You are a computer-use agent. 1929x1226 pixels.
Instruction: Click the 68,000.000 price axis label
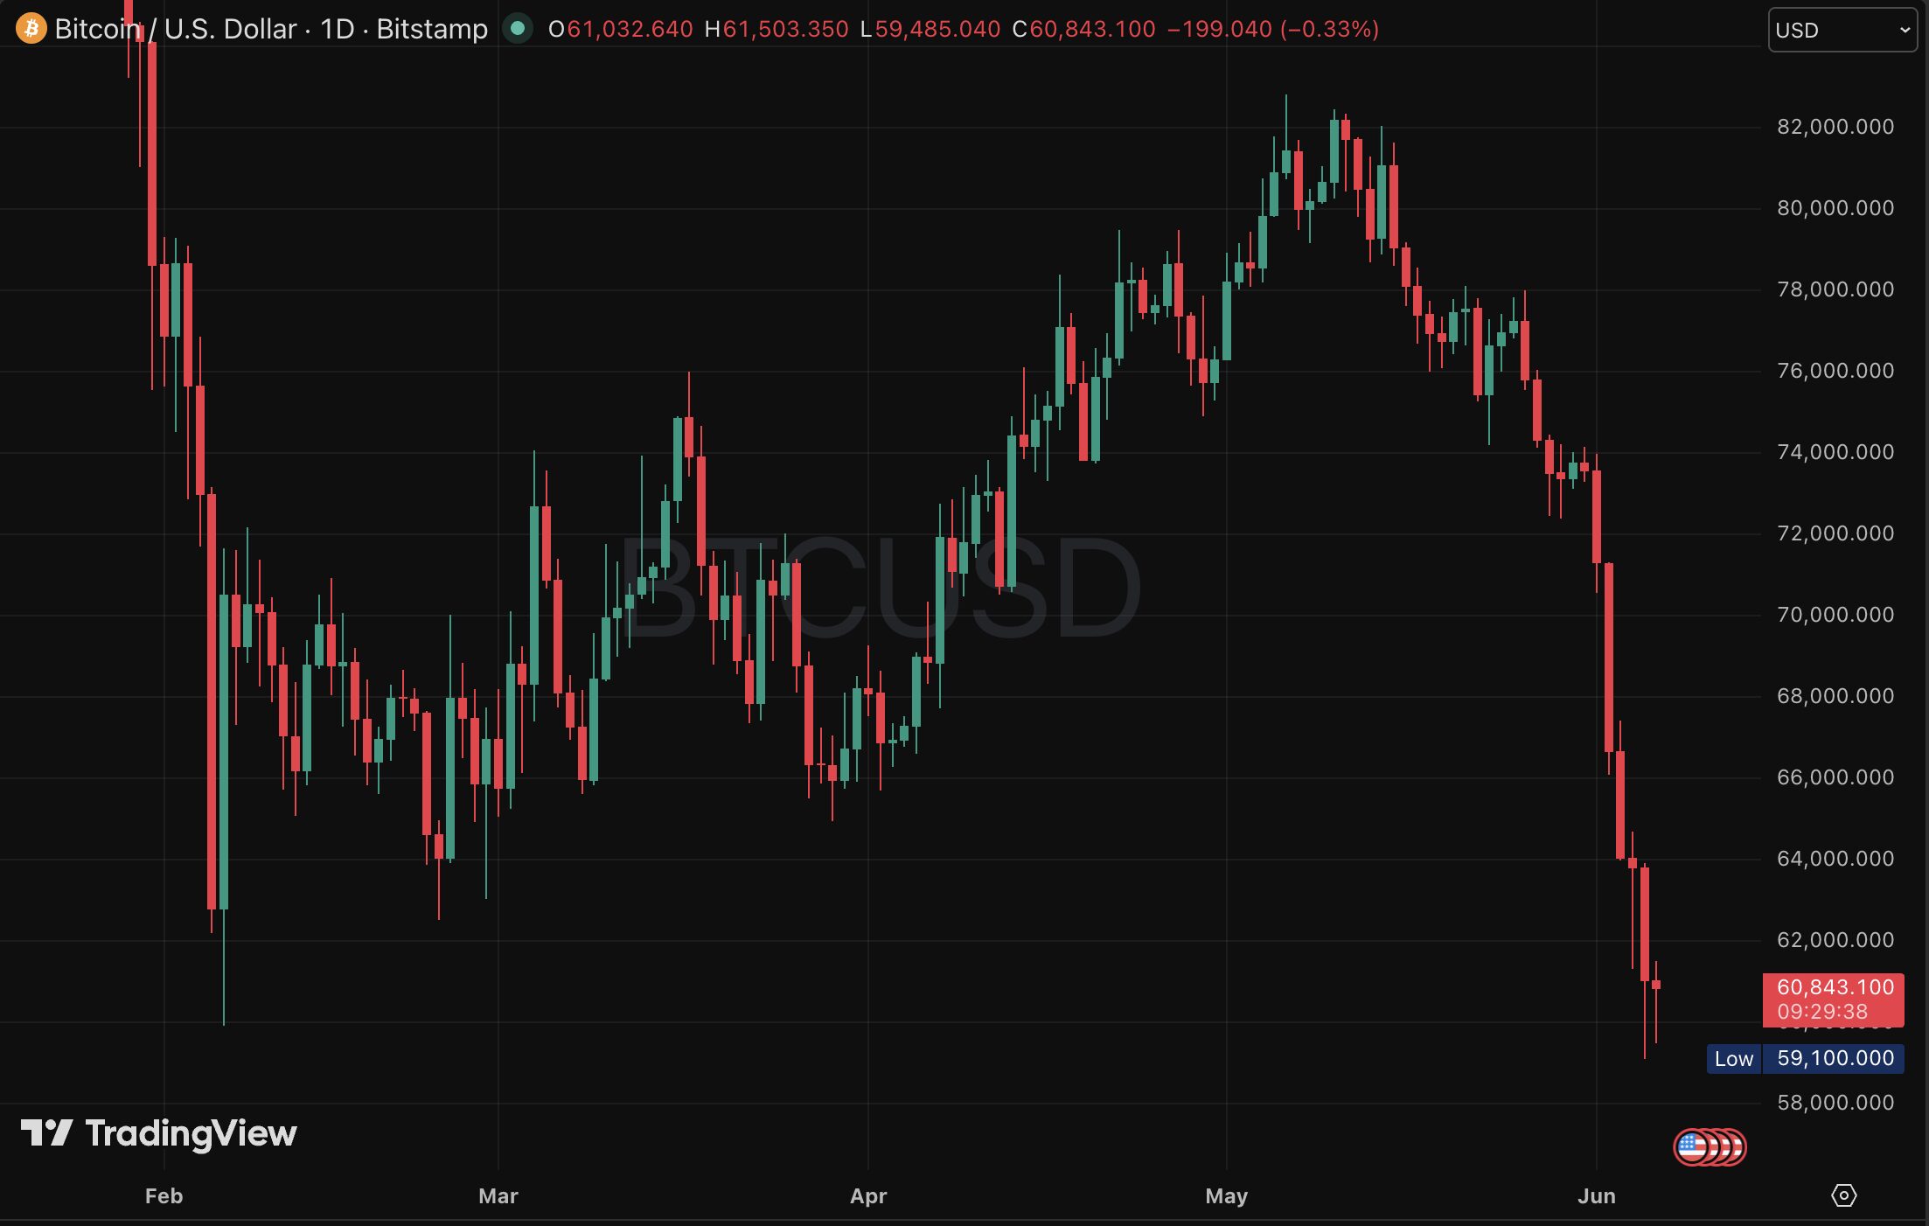coord(1835,696)
